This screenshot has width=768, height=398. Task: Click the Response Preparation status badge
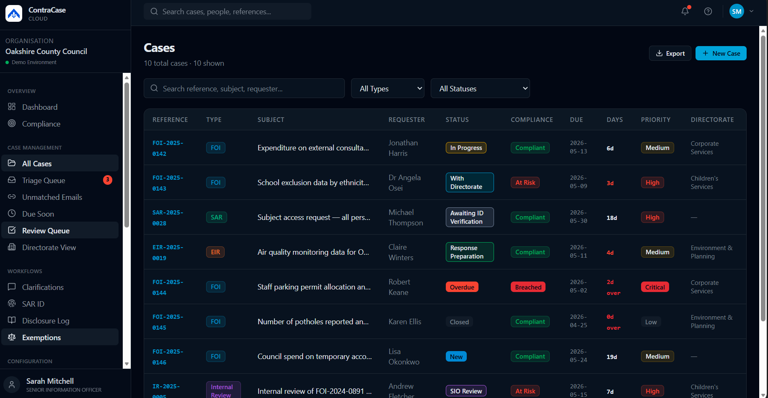click(x=470, y=252)
